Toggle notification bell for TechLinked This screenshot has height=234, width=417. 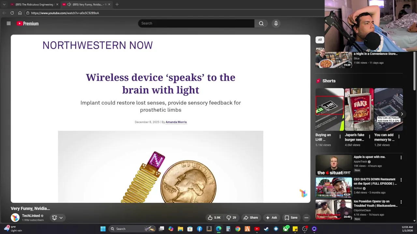click(x=54, y=217)
